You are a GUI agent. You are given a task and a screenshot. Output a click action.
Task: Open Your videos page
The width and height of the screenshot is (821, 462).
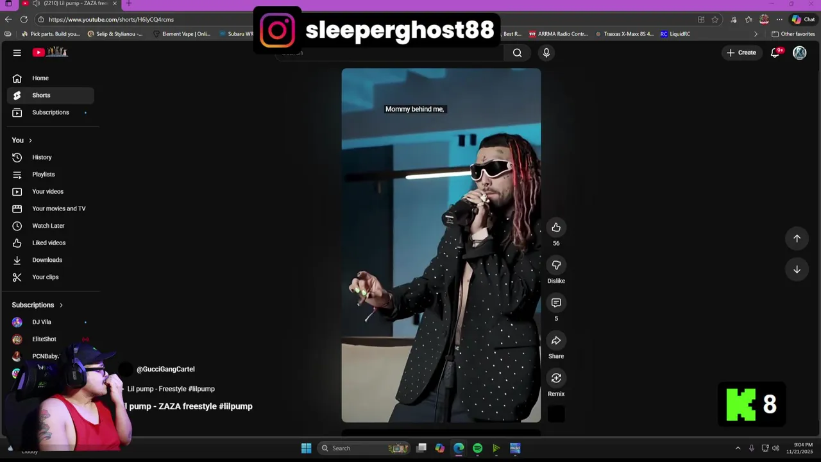point(51,191)
